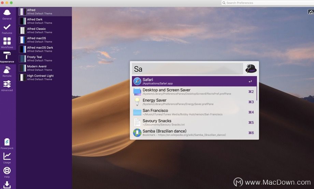This screenshot has height=189, width=314.
Task: Click the Energy Saver light bulb icon
Action: pos(137,102)
